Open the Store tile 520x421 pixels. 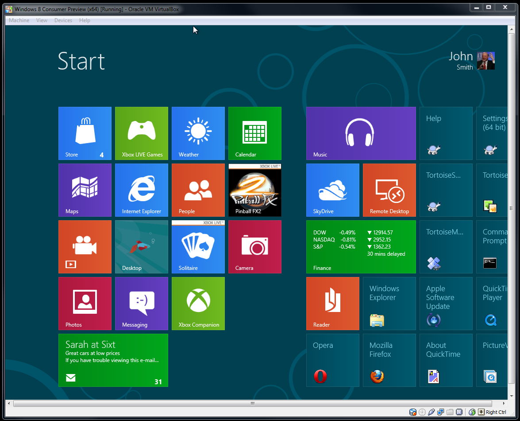coord(85,133)
